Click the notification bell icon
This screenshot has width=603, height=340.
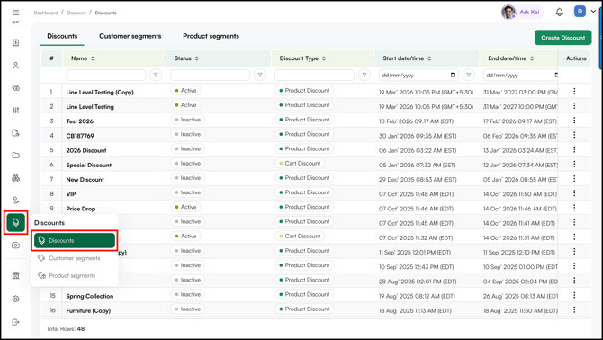pos(560,13)
